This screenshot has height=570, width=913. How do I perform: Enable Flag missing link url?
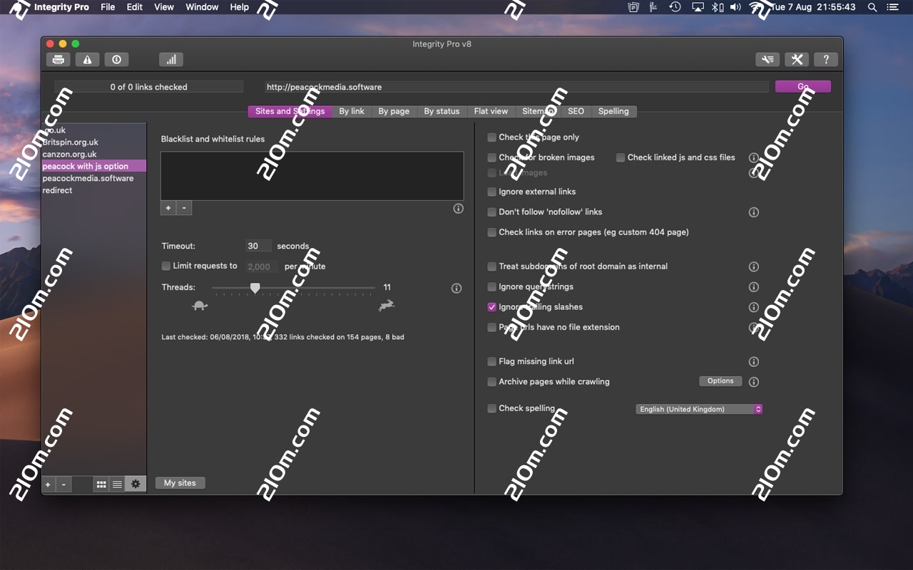(491, 362)
